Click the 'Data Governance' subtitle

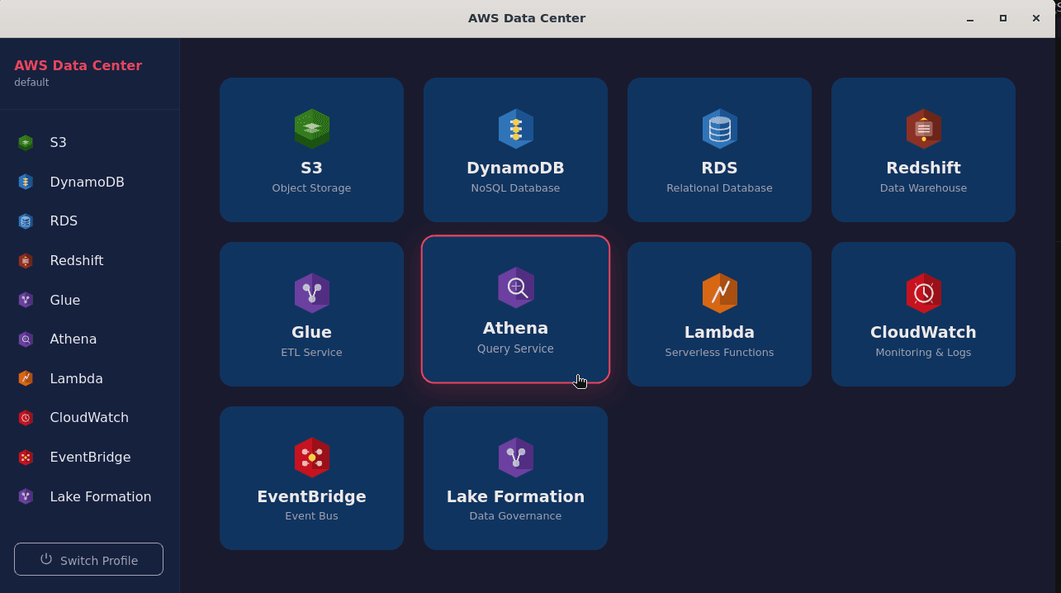(x=516, y=516)
